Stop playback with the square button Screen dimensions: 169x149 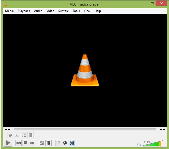point(25,143)
